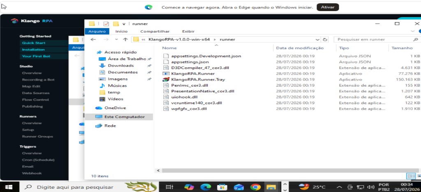Launch Copilot from the taskbar
This screenshot has width=421, height=192.
tap(189, 187)
